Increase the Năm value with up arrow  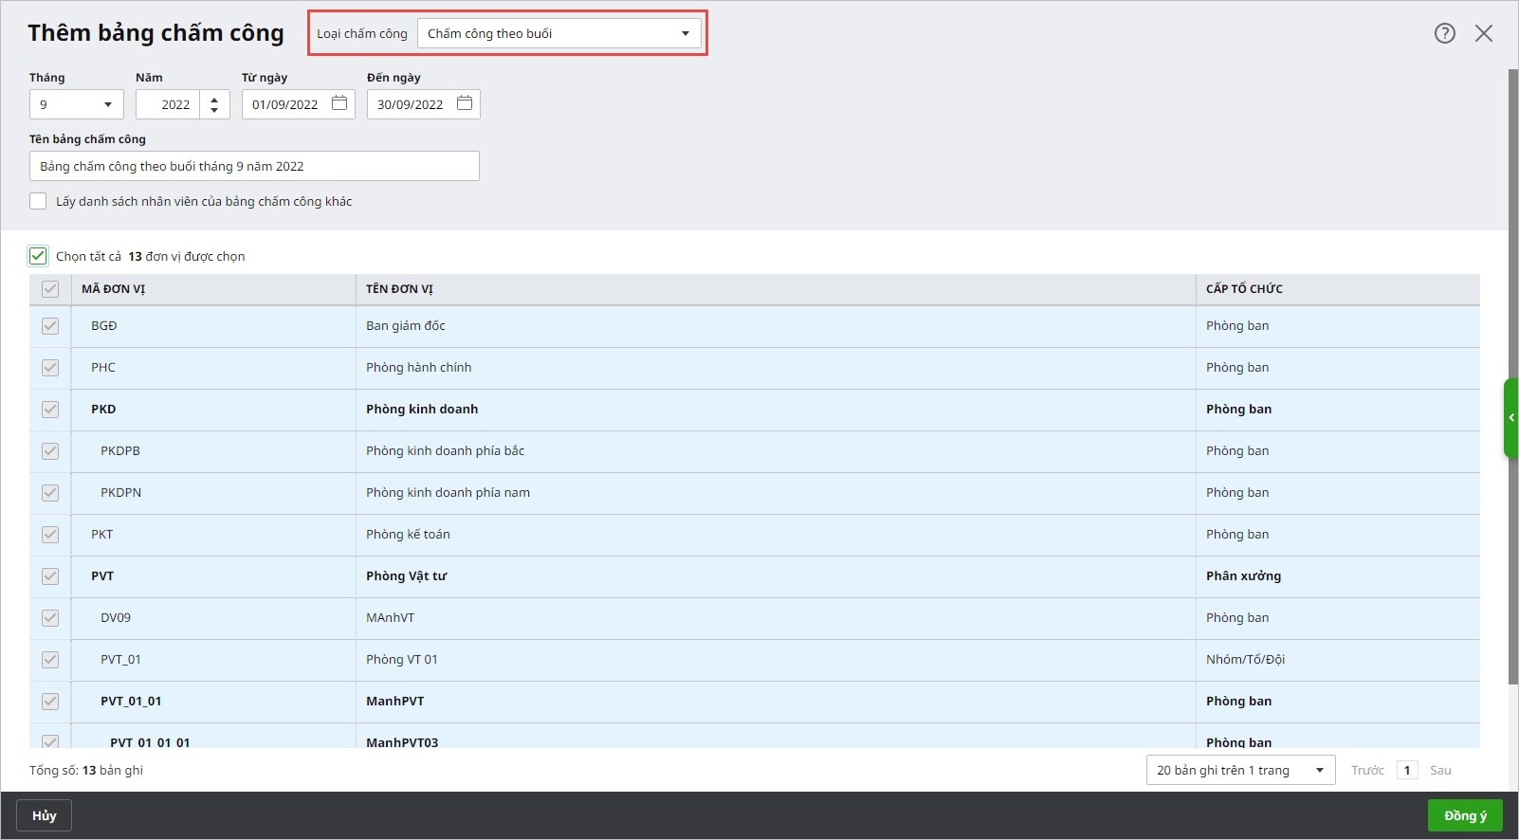click(214, 98)
